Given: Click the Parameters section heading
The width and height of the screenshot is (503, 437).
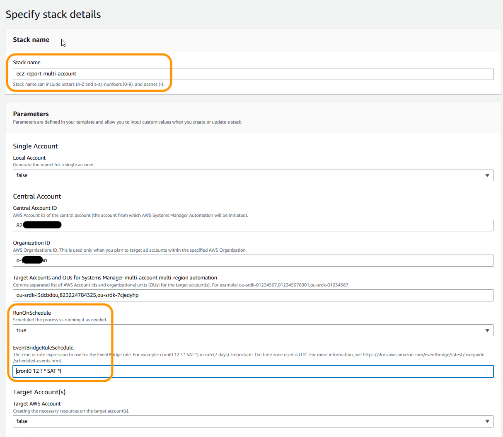Looking at the screenshot, I should (31, 114).
